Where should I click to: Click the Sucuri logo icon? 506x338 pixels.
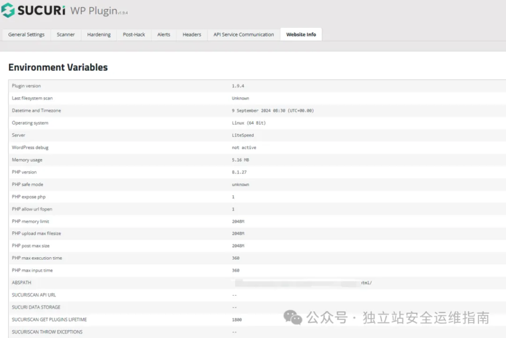pyautogui.click(x=8, y=10)
